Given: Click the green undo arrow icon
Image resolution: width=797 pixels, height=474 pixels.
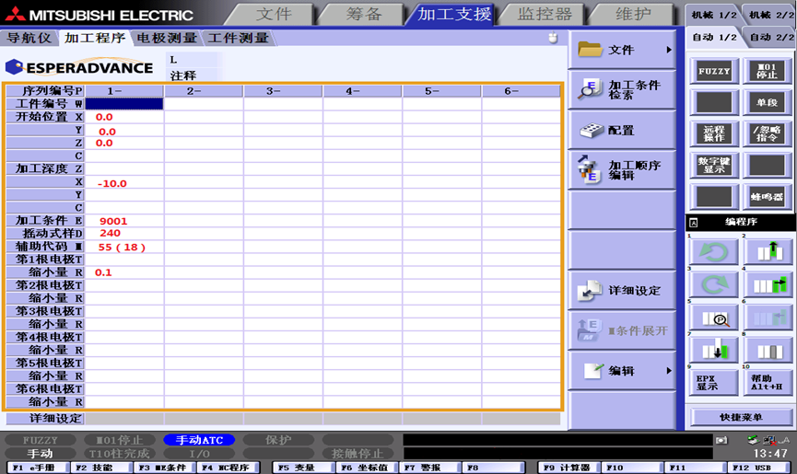Looking at the screenshot, I should pos(714,252).
